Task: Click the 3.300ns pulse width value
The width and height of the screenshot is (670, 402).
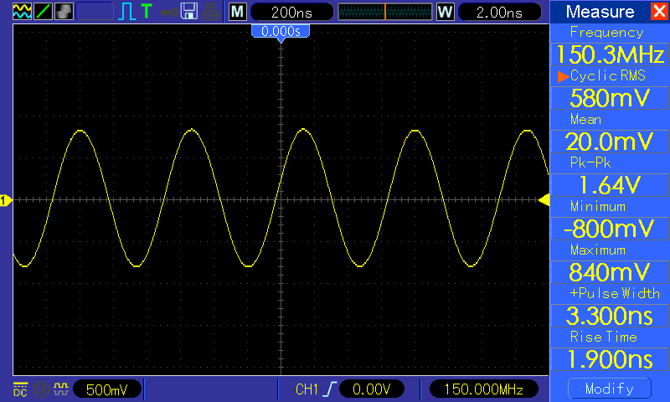Action: pos(610,316)
